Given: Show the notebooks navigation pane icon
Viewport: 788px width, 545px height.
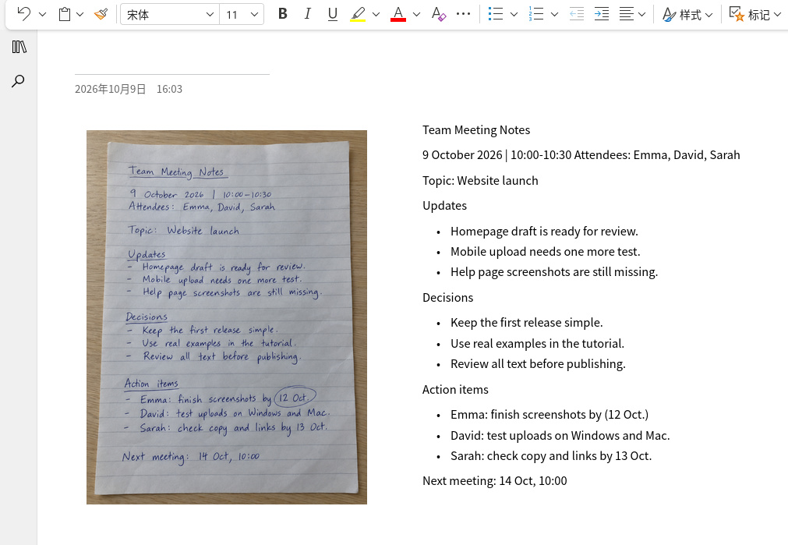Looking at the screenshot, I should pyautogui.click(x=19, y=47).
